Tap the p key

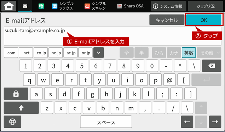[x=155, y=80]
